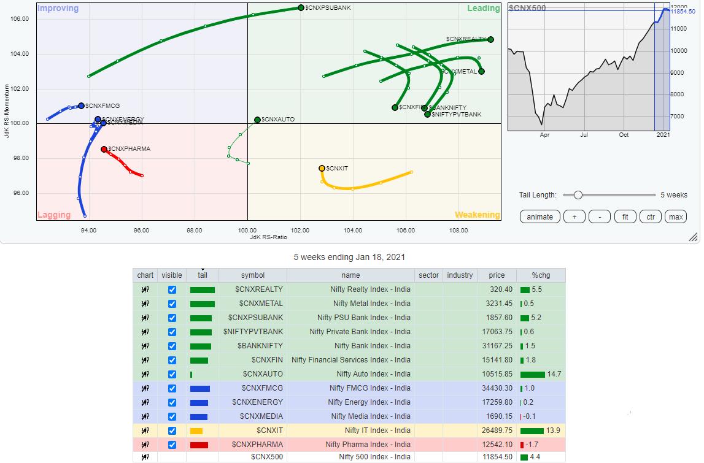Viewport: 704px width, 463px height.
Task: Click chart icon in $CNXPHARMA row
Action: pos(145,445)
